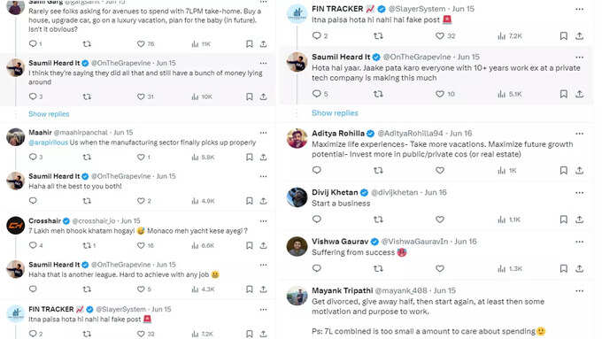602x339 pixels.
Task: Open more options for Mayank Tripathi's tweet
Action: tap(579, 291)
